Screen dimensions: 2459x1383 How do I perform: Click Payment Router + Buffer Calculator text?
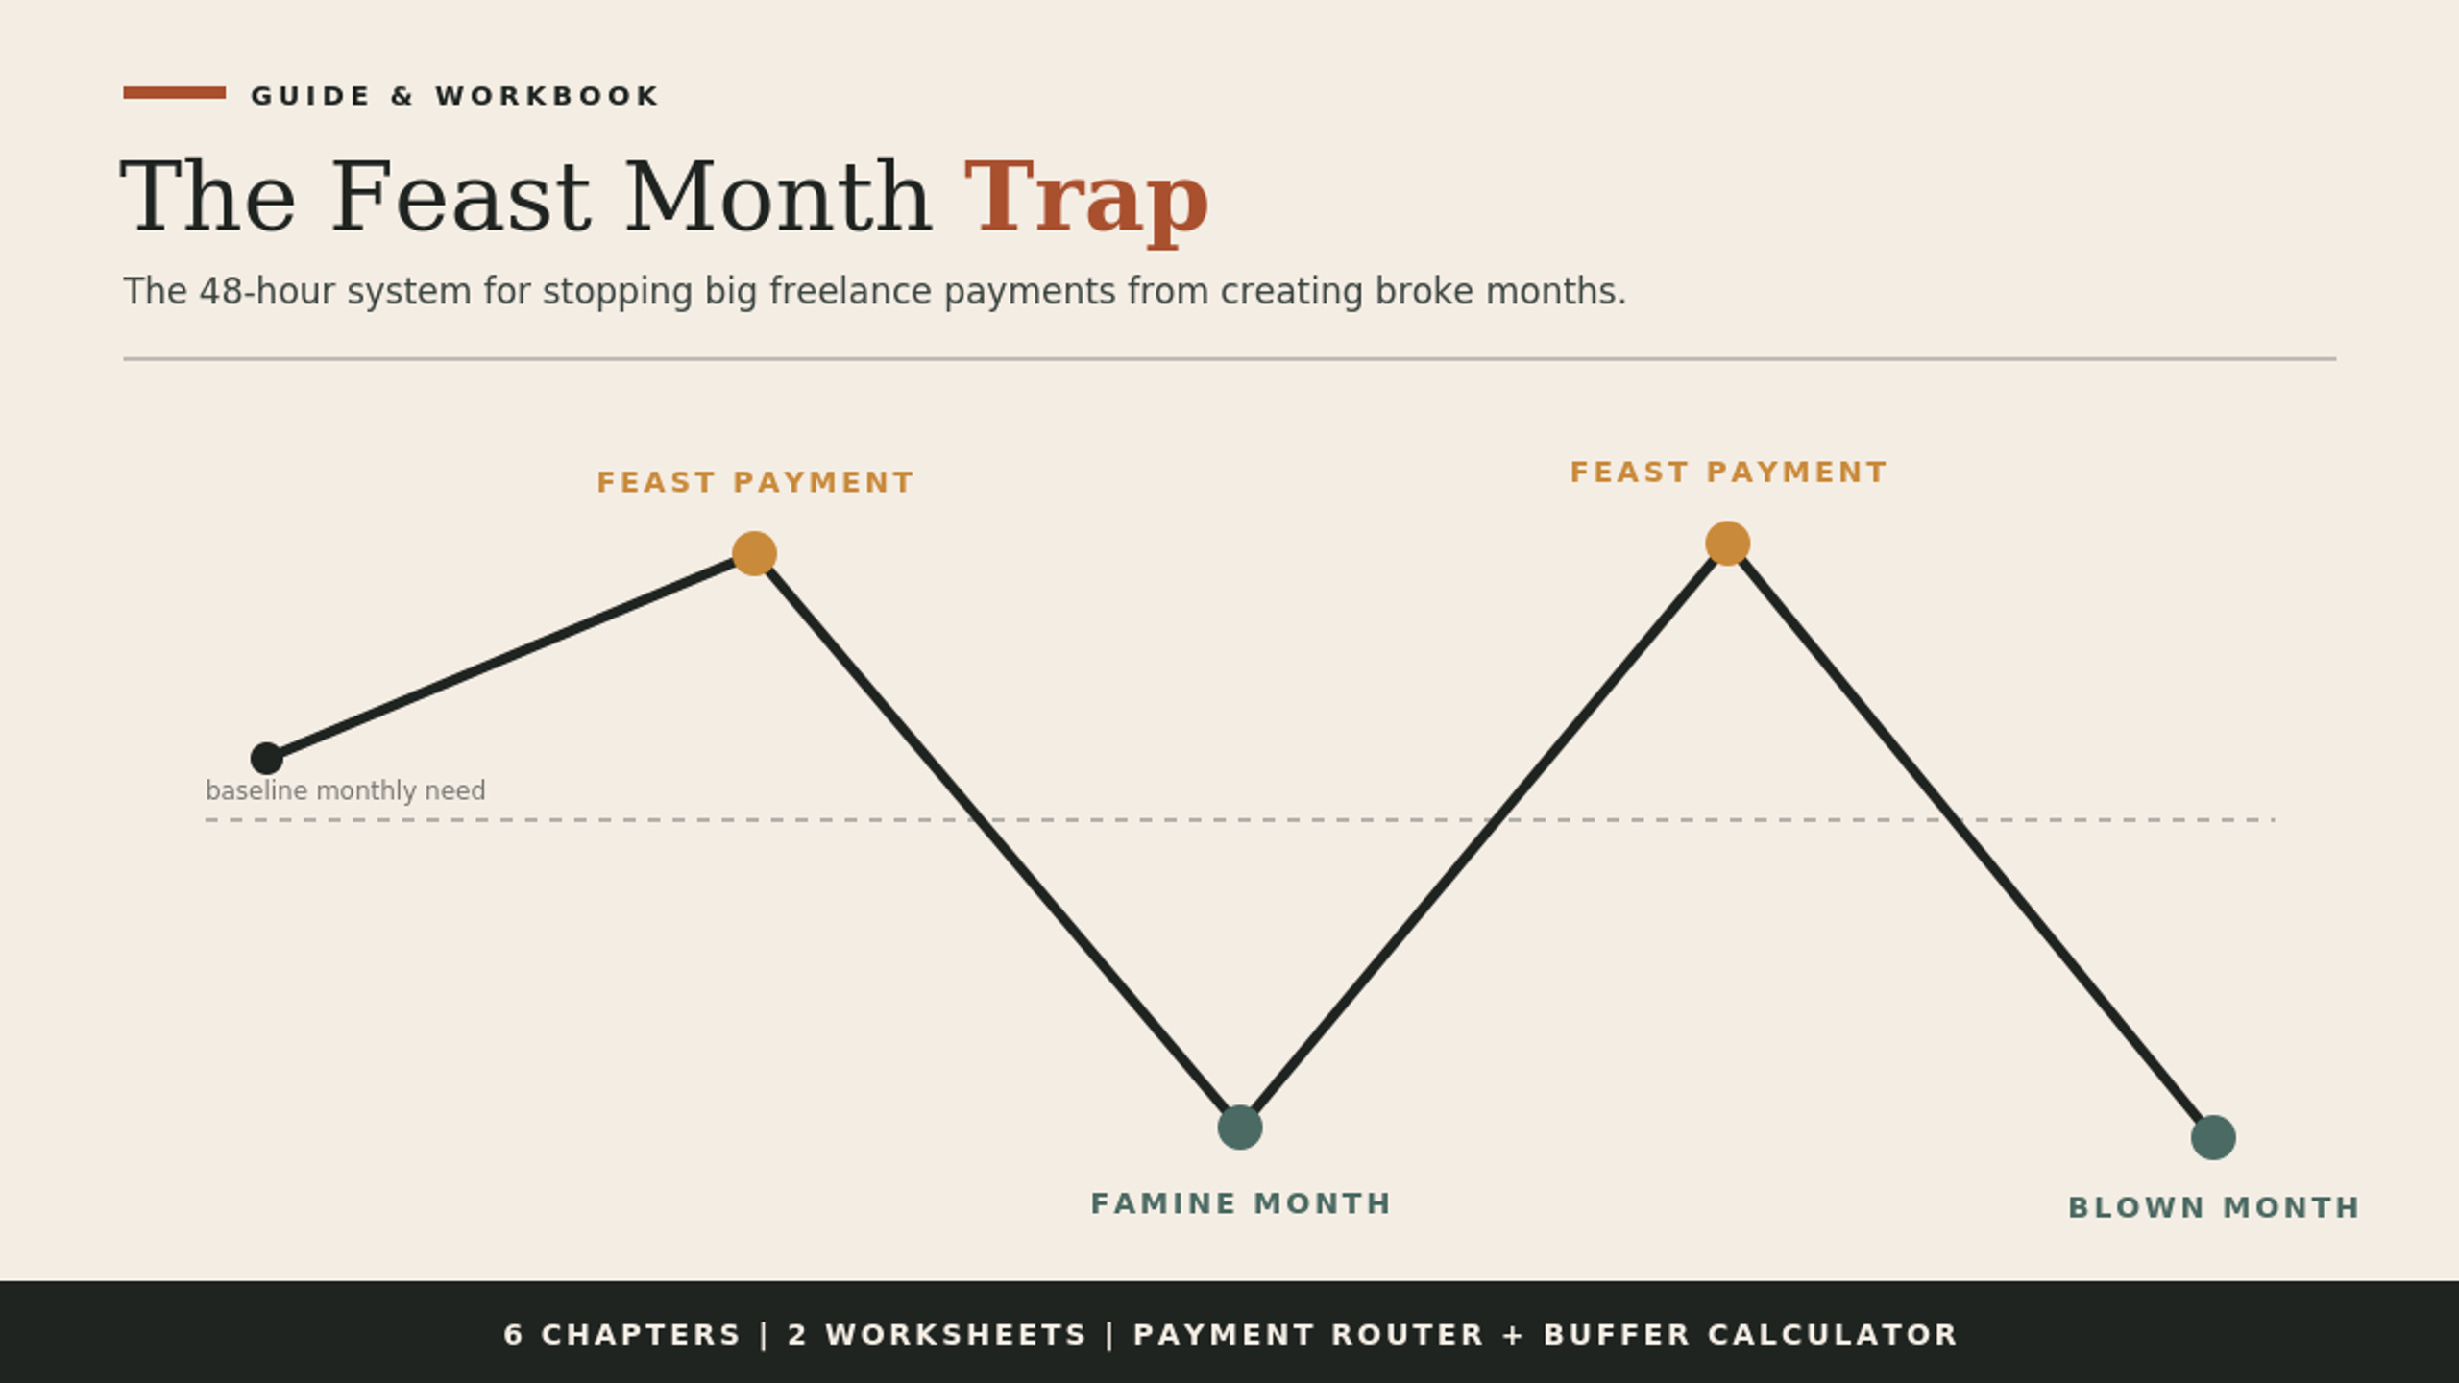click(x=1545, y=1334)
